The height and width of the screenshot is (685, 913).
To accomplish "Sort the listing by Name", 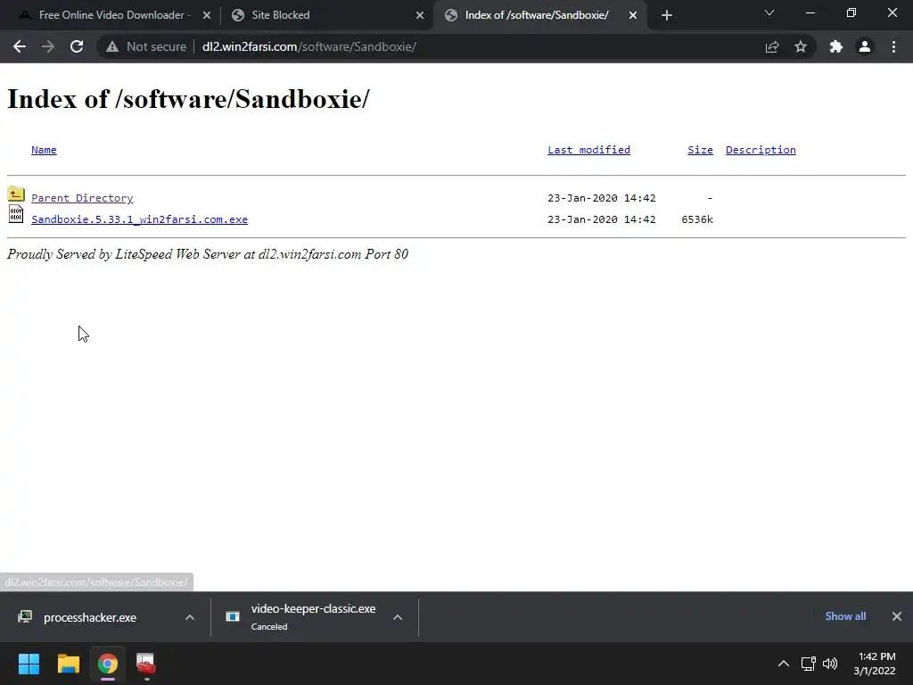I will (x=44, y=150).
